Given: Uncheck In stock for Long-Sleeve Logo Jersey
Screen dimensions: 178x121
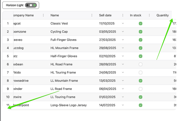Looking at the screenshot, I should click(x=141, y=105).
